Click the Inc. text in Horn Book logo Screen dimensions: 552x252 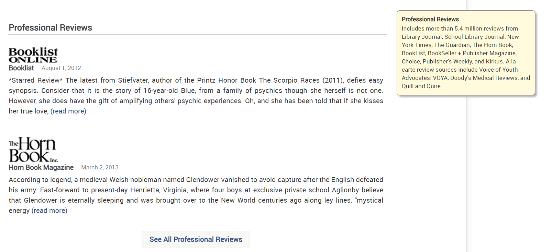tap(54, 160)
